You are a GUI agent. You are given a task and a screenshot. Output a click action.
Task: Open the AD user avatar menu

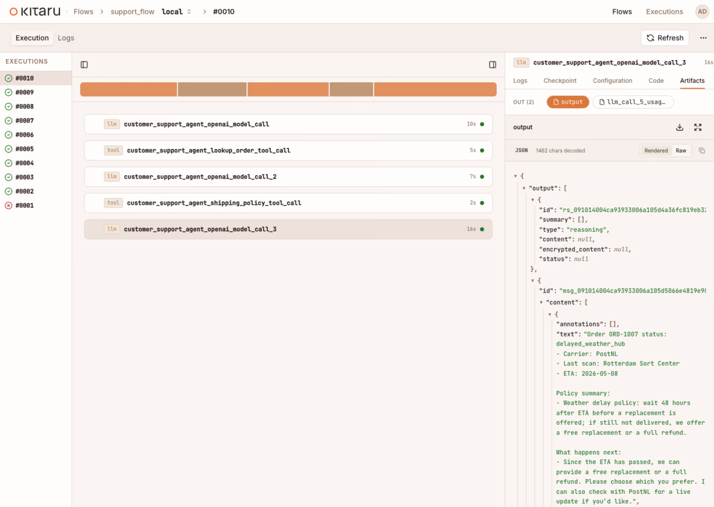(702, 11)
